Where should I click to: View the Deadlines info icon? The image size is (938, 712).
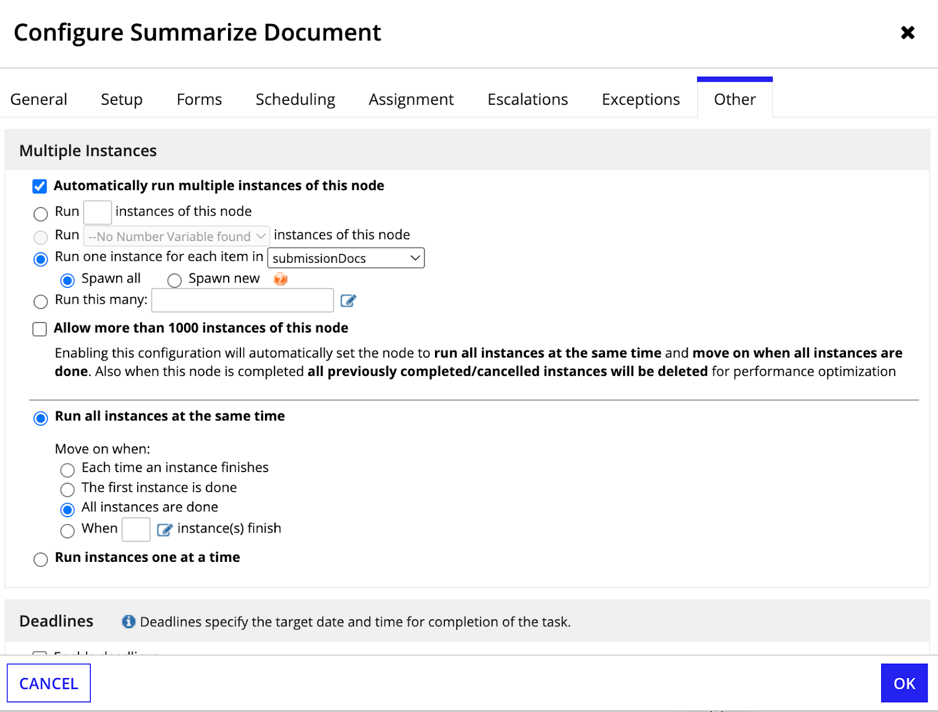(x=128, y=622)
